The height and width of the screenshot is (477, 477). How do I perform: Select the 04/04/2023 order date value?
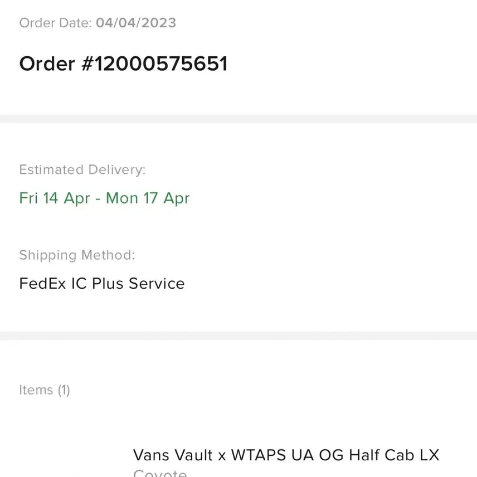[x=136, y=23]
